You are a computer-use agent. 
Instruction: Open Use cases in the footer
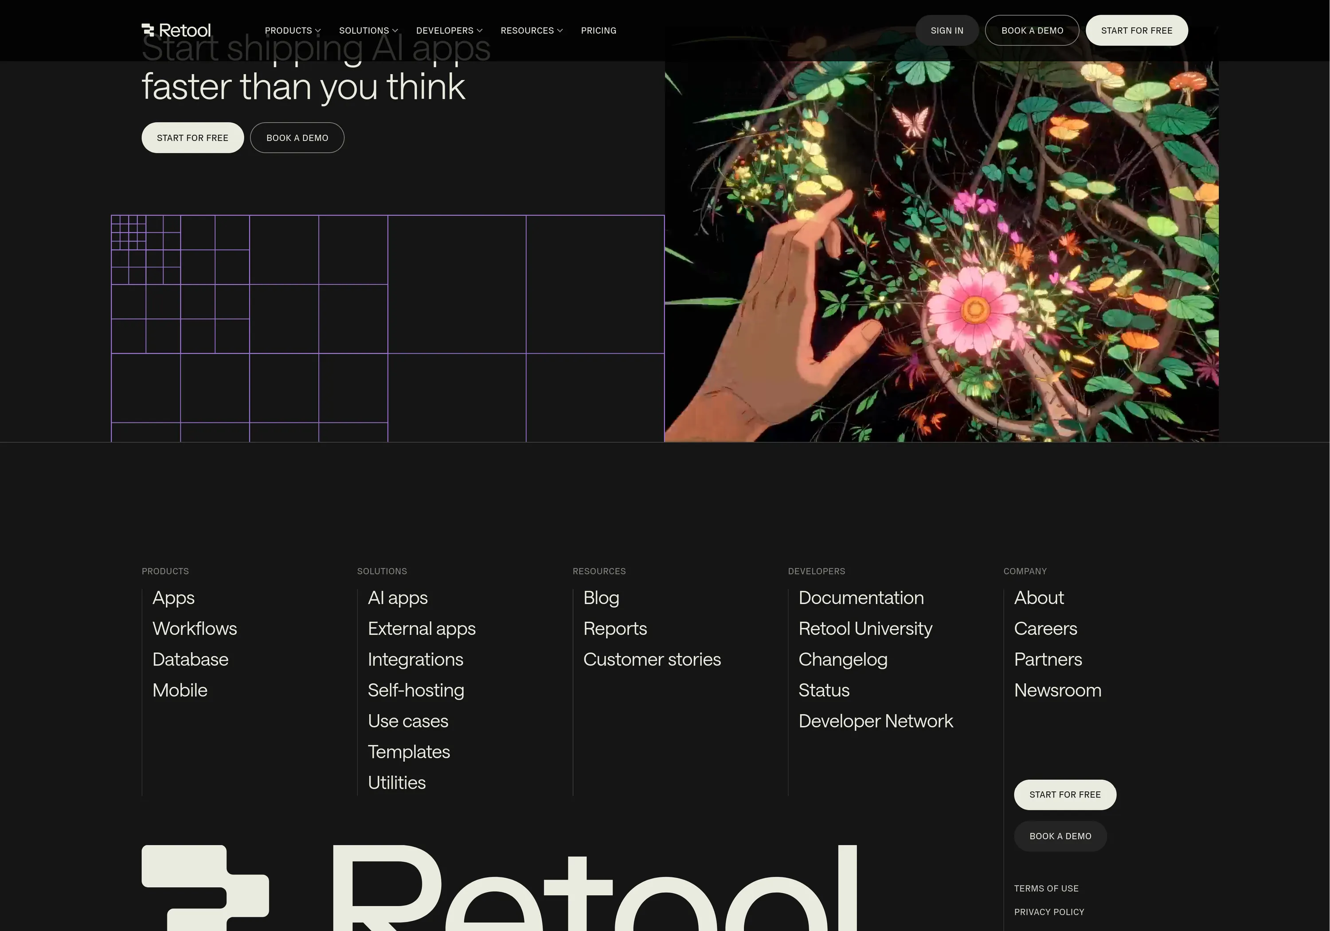pyautogui.click(x=408, y=721)
